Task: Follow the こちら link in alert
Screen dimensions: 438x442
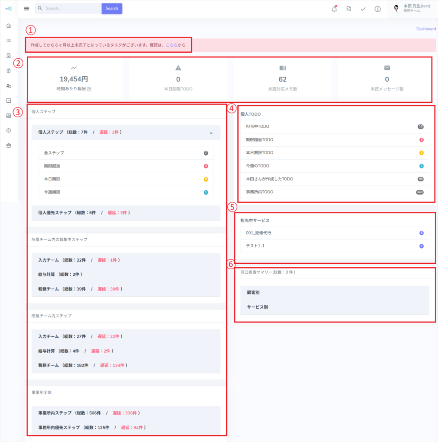Action: pos(171,45)
